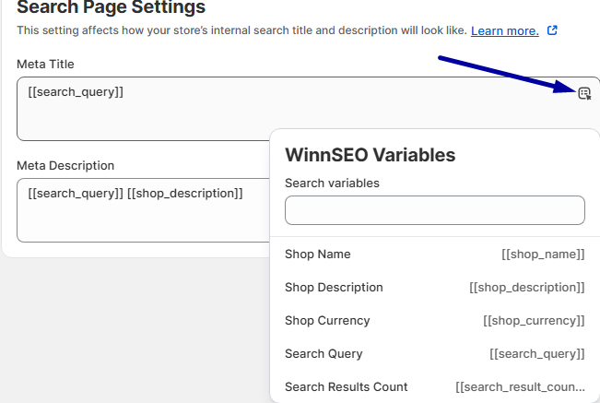
Task: Open variables picker icon in Meta Title field
Action: point(584,93)
